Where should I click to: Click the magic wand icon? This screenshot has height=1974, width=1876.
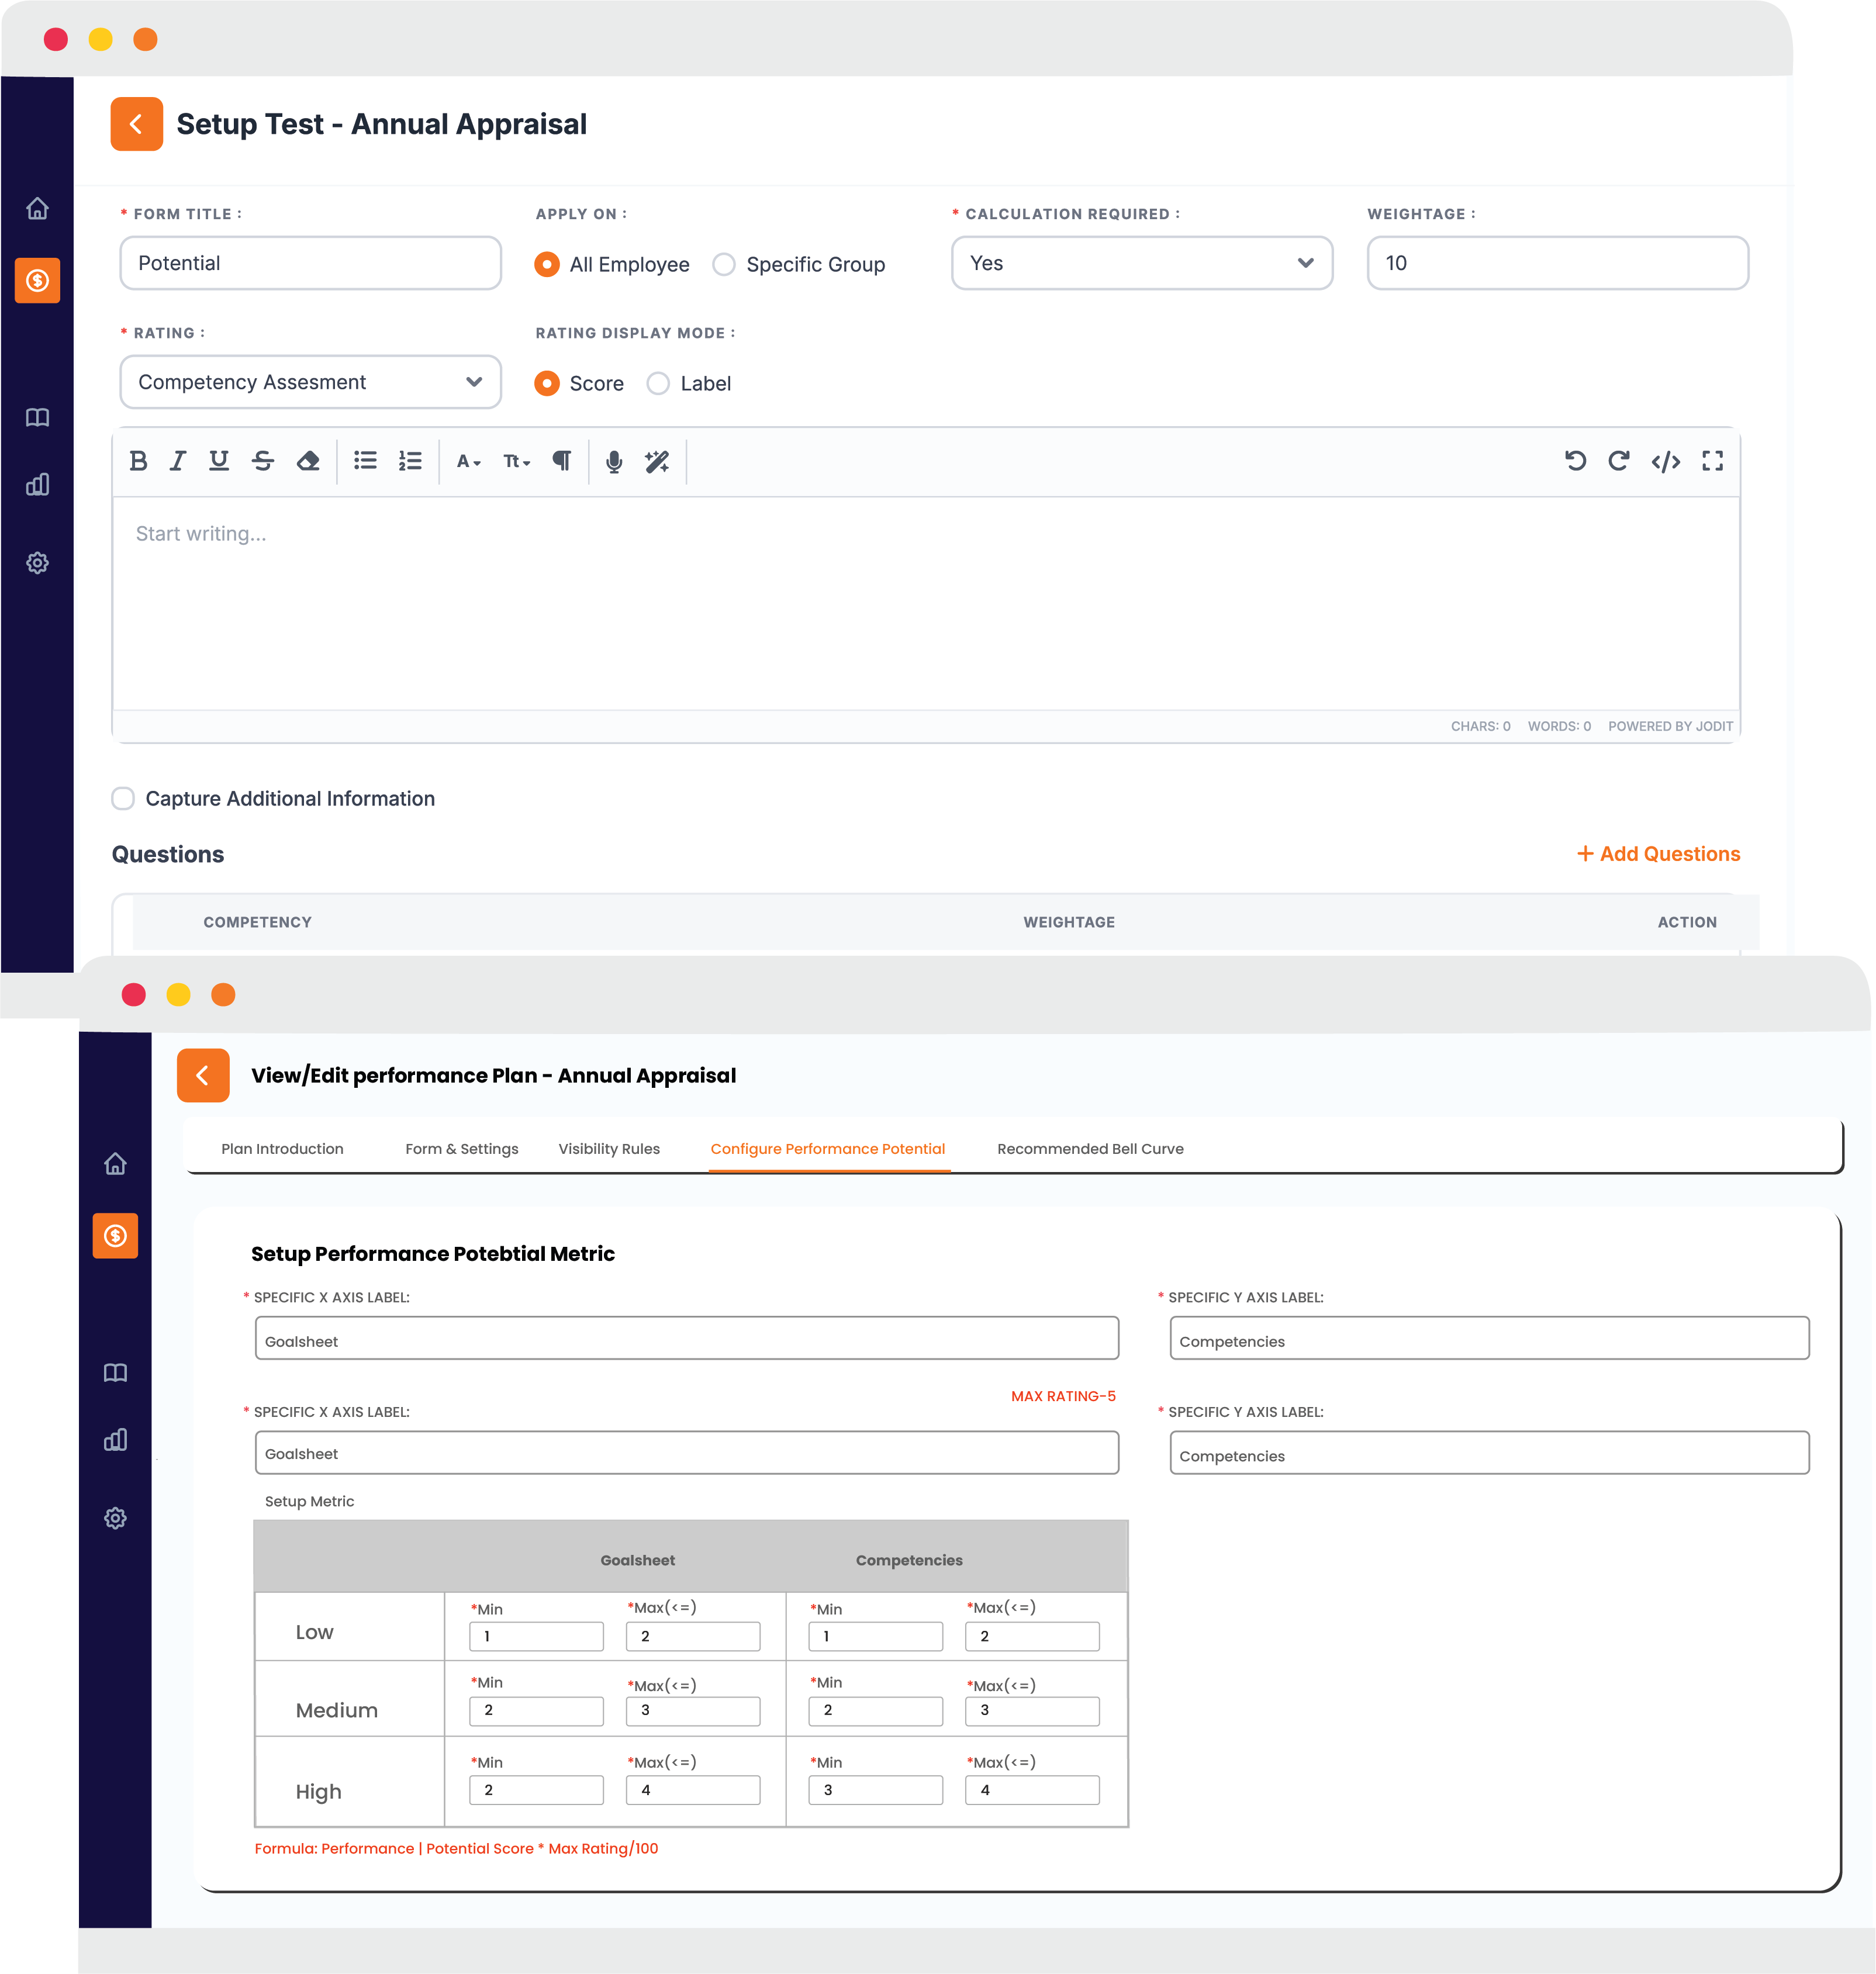pos(657,461)
